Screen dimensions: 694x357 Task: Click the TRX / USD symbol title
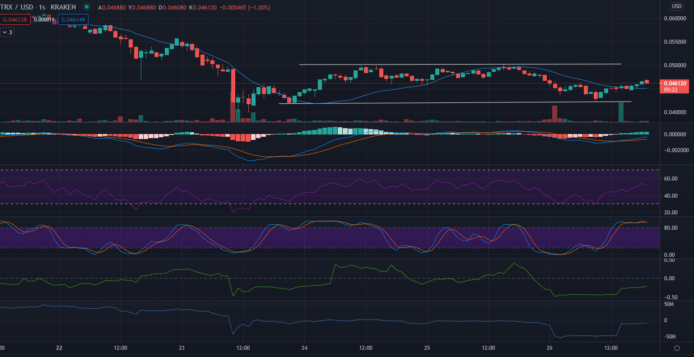pos(18,7)
